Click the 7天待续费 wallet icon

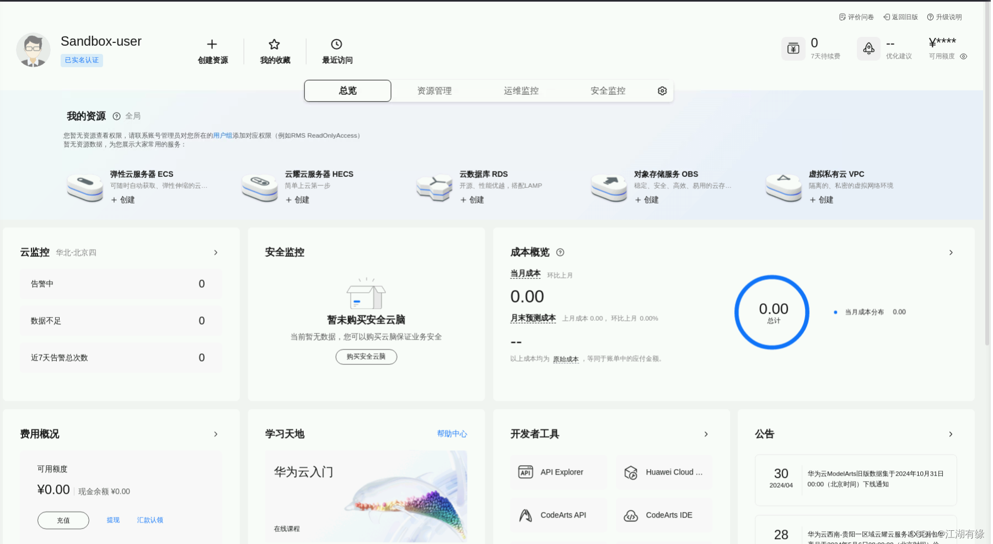click(793, 49)
